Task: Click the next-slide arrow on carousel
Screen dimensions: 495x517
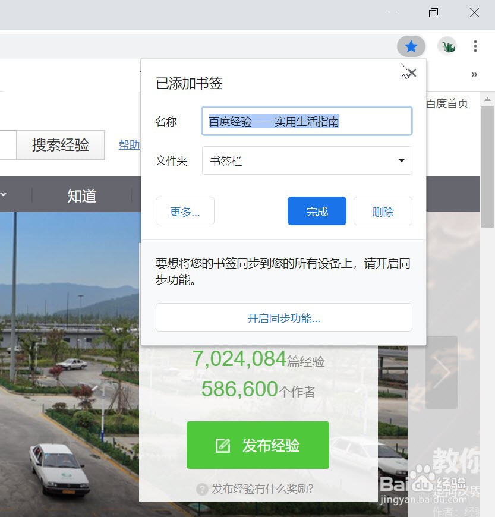Action: (x=442, y=372)
